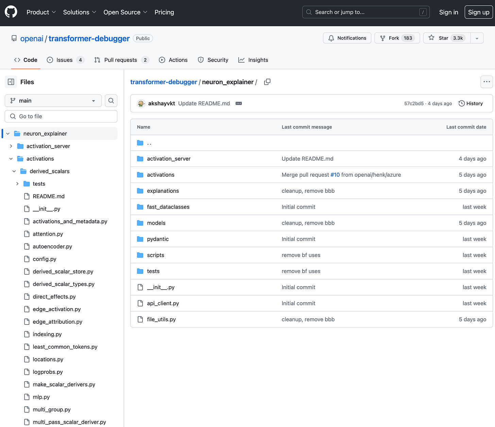Image resolution: width=495 pixels, height=427 pixels.
Task: Fork the repository with Fork button
Action: tap(397, 38)
